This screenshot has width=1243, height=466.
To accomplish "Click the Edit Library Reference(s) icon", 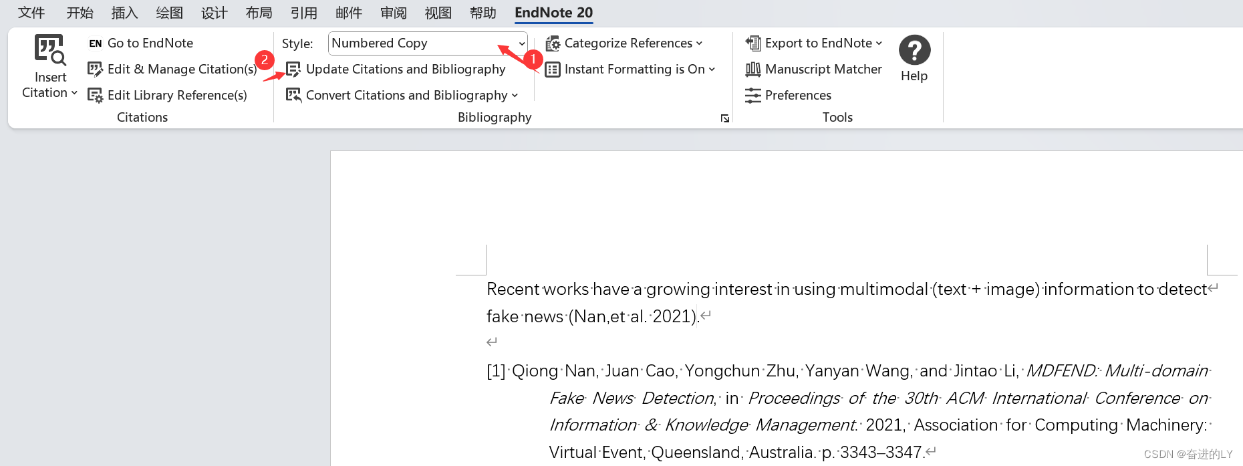I will tap(96, 96).
